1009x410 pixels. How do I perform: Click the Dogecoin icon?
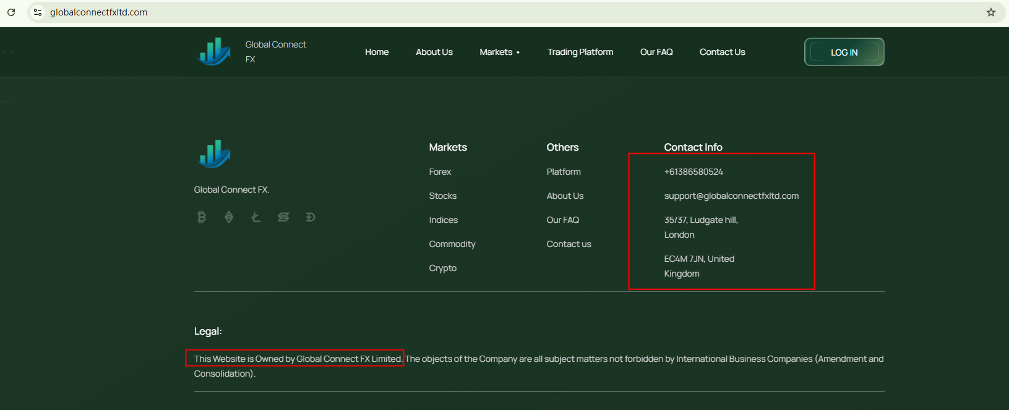coord(311,217)
